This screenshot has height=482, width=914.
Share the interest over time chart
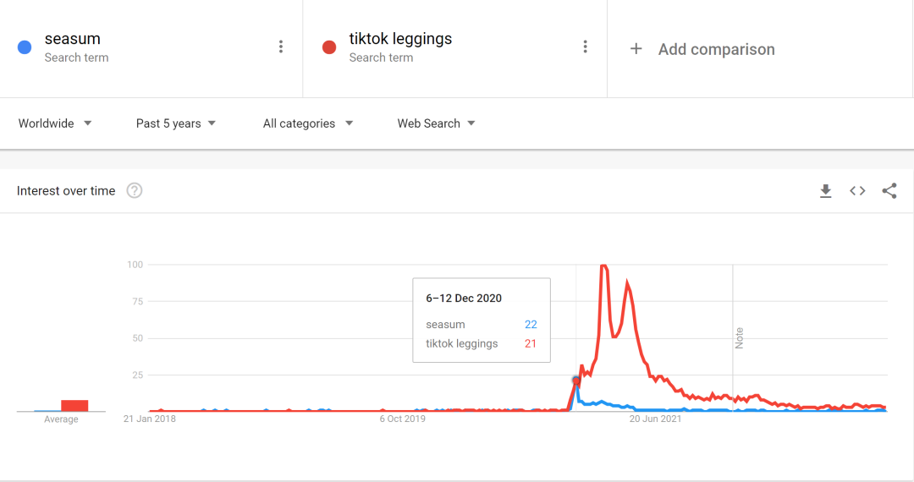click(x=889, y=191)
